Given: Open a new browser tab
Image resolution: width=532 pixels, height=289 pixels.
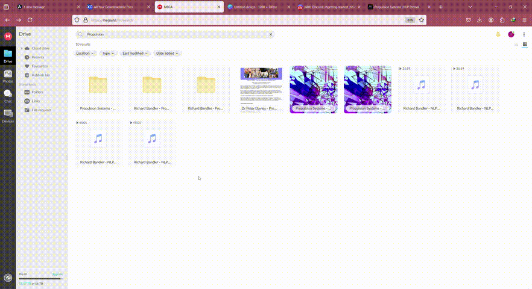Looking at the screenshot, I should 441,7.
